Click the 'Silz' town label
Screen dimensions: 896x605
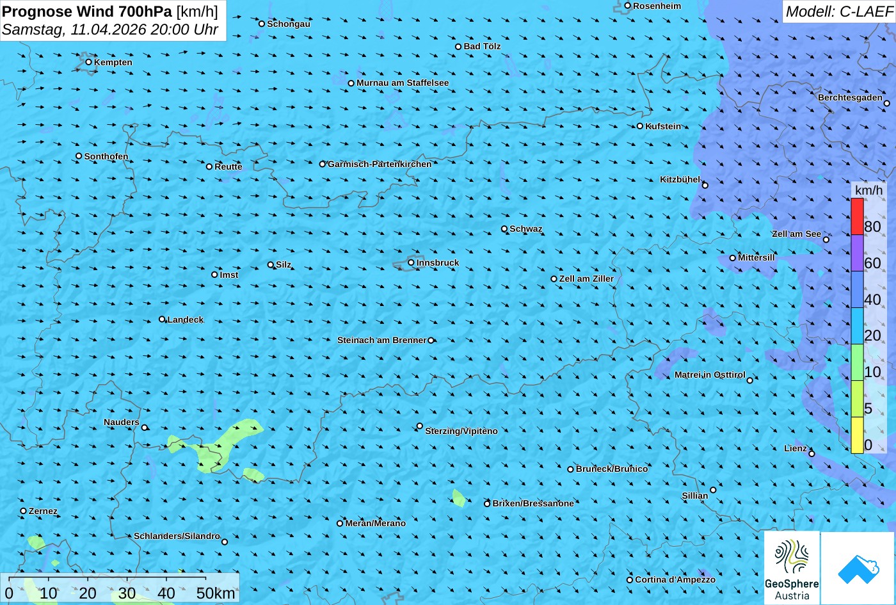pos(284,264)
